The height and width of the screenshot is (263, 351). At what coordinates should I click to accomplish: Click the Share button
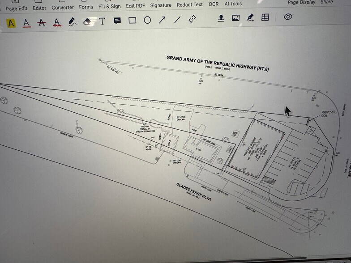click(327, 2)
